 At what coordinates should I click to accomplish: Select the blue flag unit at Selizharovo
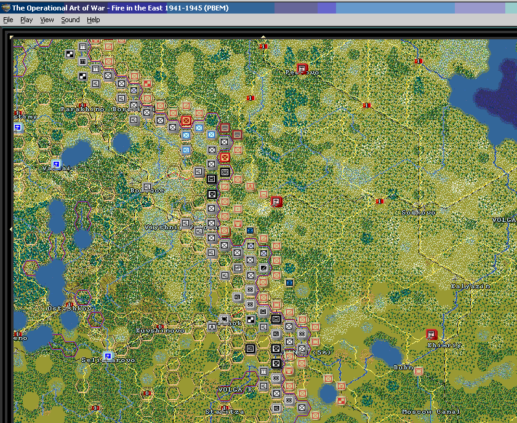108,356
